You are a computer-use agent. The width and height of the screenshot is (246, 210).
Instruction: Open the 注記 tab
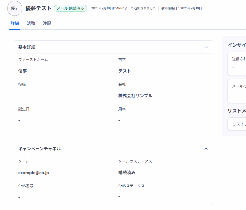pos(47,23)
